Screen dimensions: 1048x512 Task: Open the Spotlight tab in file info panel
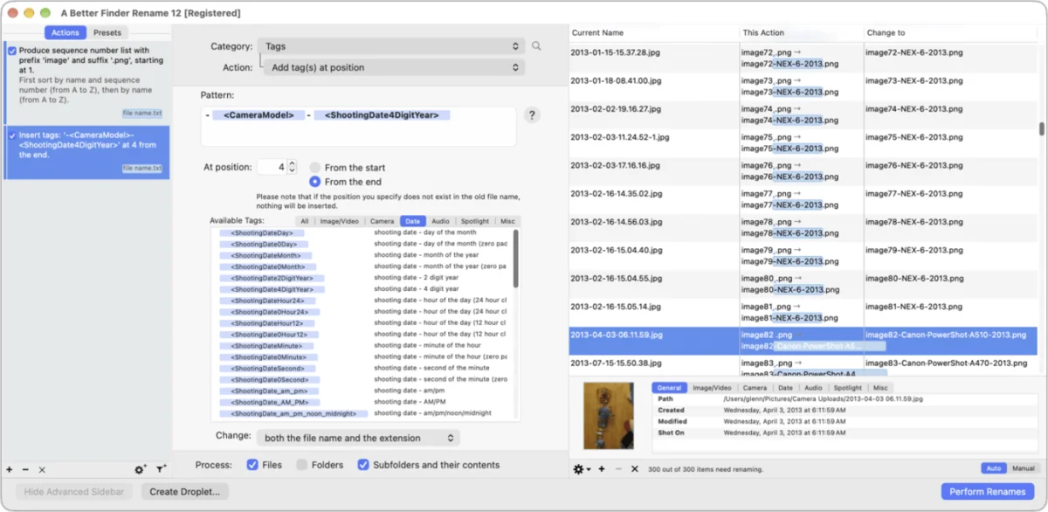[x=847, y=387]
